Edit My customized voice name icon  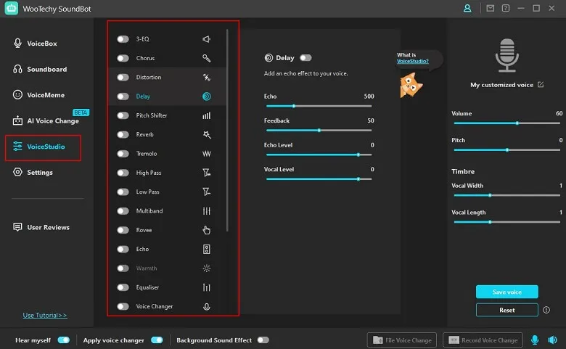[x=540, y=85]
